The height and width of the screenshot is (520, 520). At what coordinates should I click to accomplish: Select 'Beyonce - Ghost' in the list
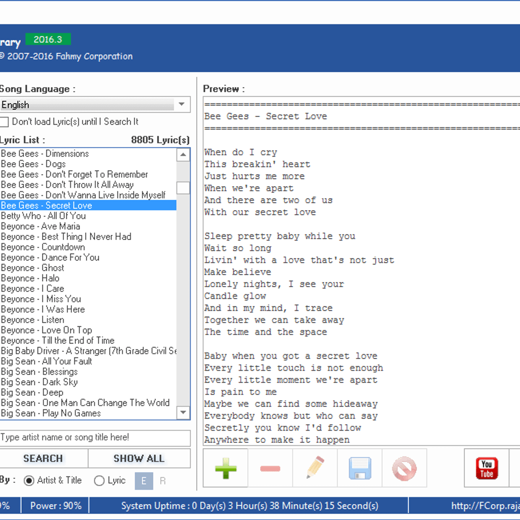(x=88, y=268)
